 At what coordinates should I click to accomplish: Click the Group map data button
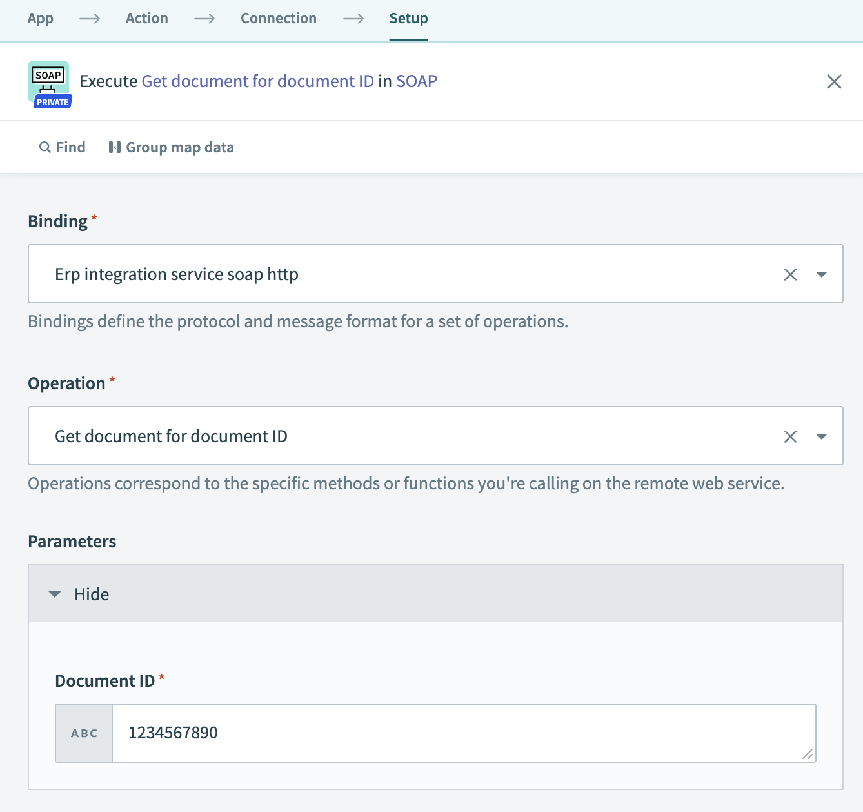[x=170, y=147]
